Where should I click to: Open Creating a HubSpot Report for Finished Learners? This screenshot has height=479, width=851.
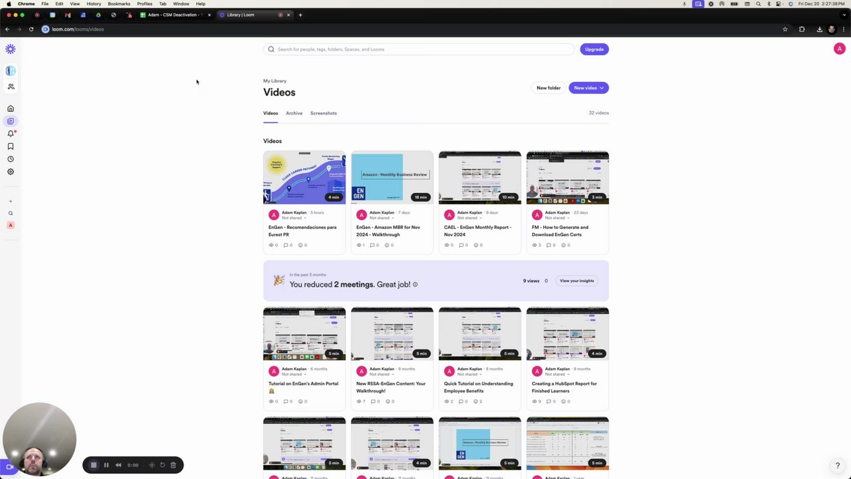coord(564,387)
